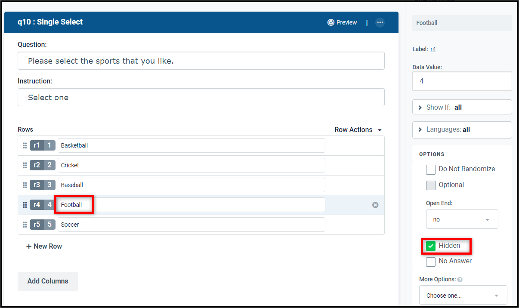The image size is (519, 308).
Task: Add a new row with + New Row
Action: coord(44,246)
